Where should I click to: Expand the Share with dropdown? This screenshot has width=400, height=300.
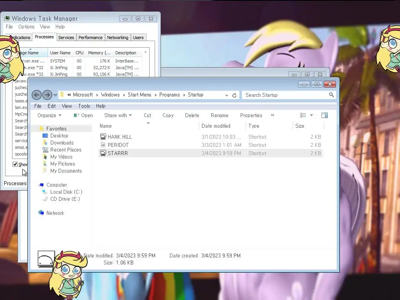pos(118,115)
